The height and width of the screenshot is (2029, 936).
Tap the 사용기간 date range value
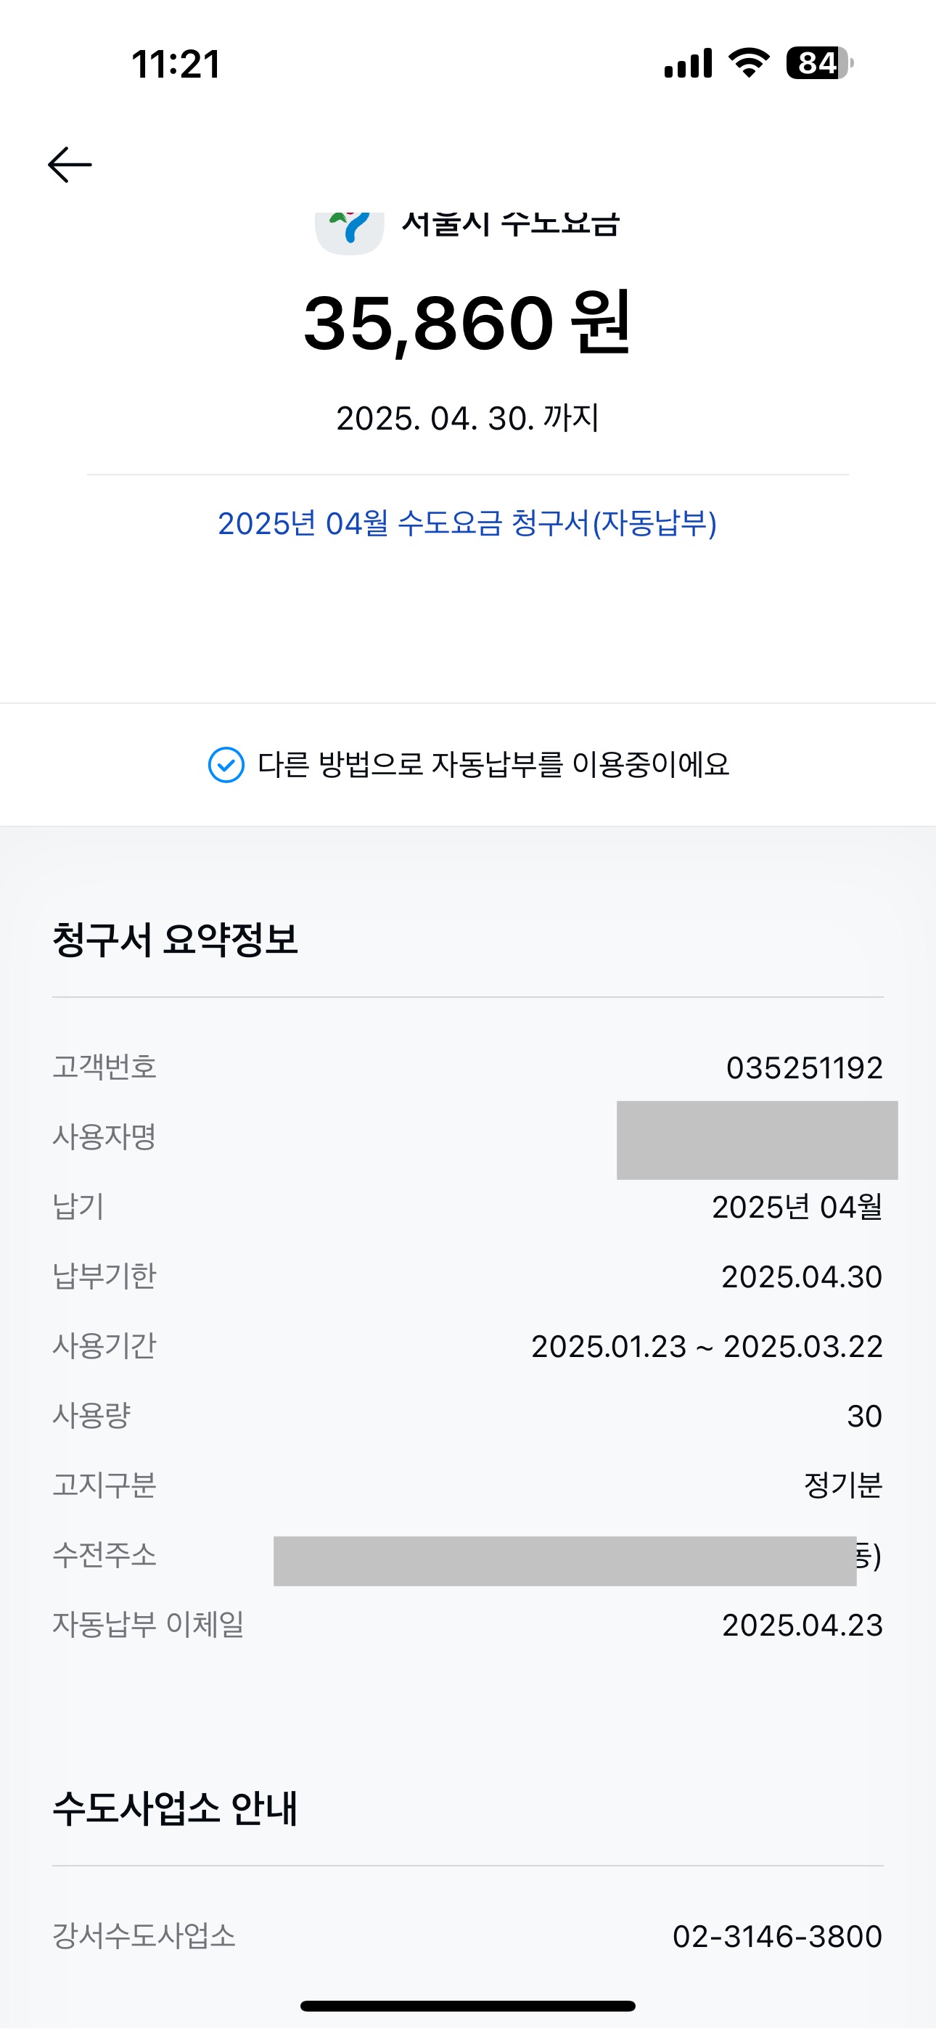pos(707,1347)
